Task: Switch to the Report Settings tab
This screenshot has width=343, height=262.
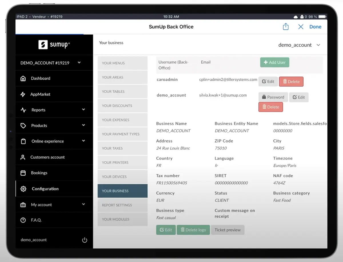Action: pos(123,205)
